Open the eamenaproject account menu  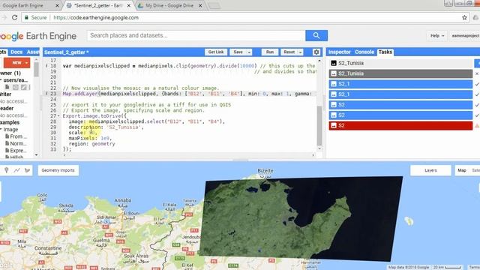click(465, 36)
